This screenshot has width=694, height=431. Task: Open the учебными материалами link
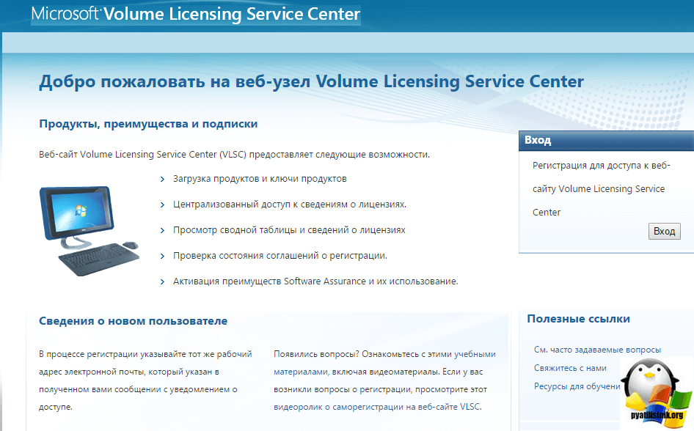pyautogui.click(x=385, y=363)
